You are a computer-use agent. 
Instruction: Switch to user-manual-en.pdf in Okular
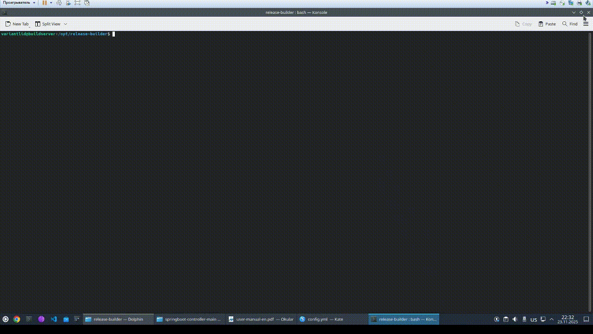[x=262, y=319]
